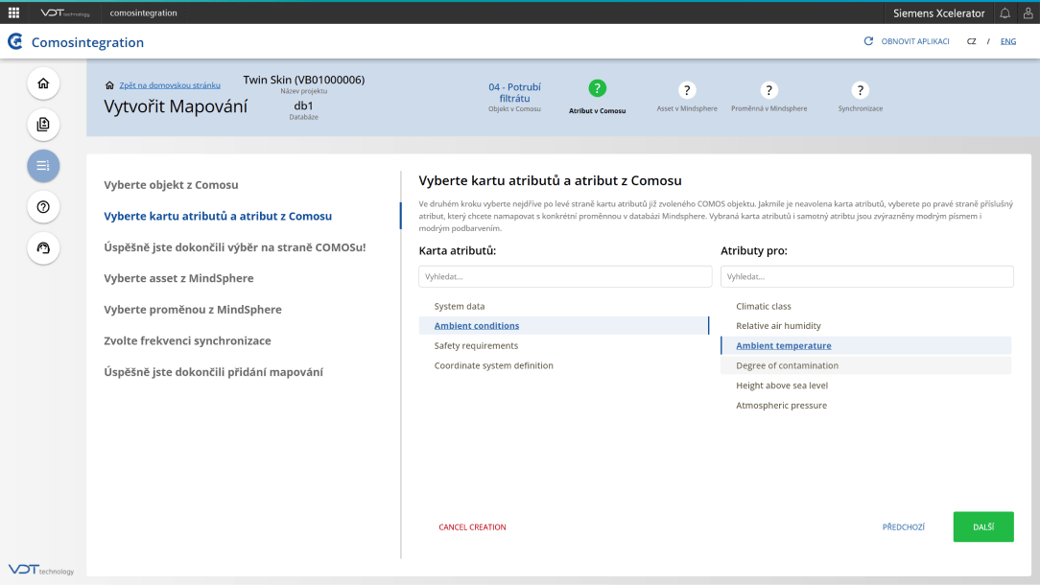Click the Asset v Mindsphere step icon

point(687,90)
